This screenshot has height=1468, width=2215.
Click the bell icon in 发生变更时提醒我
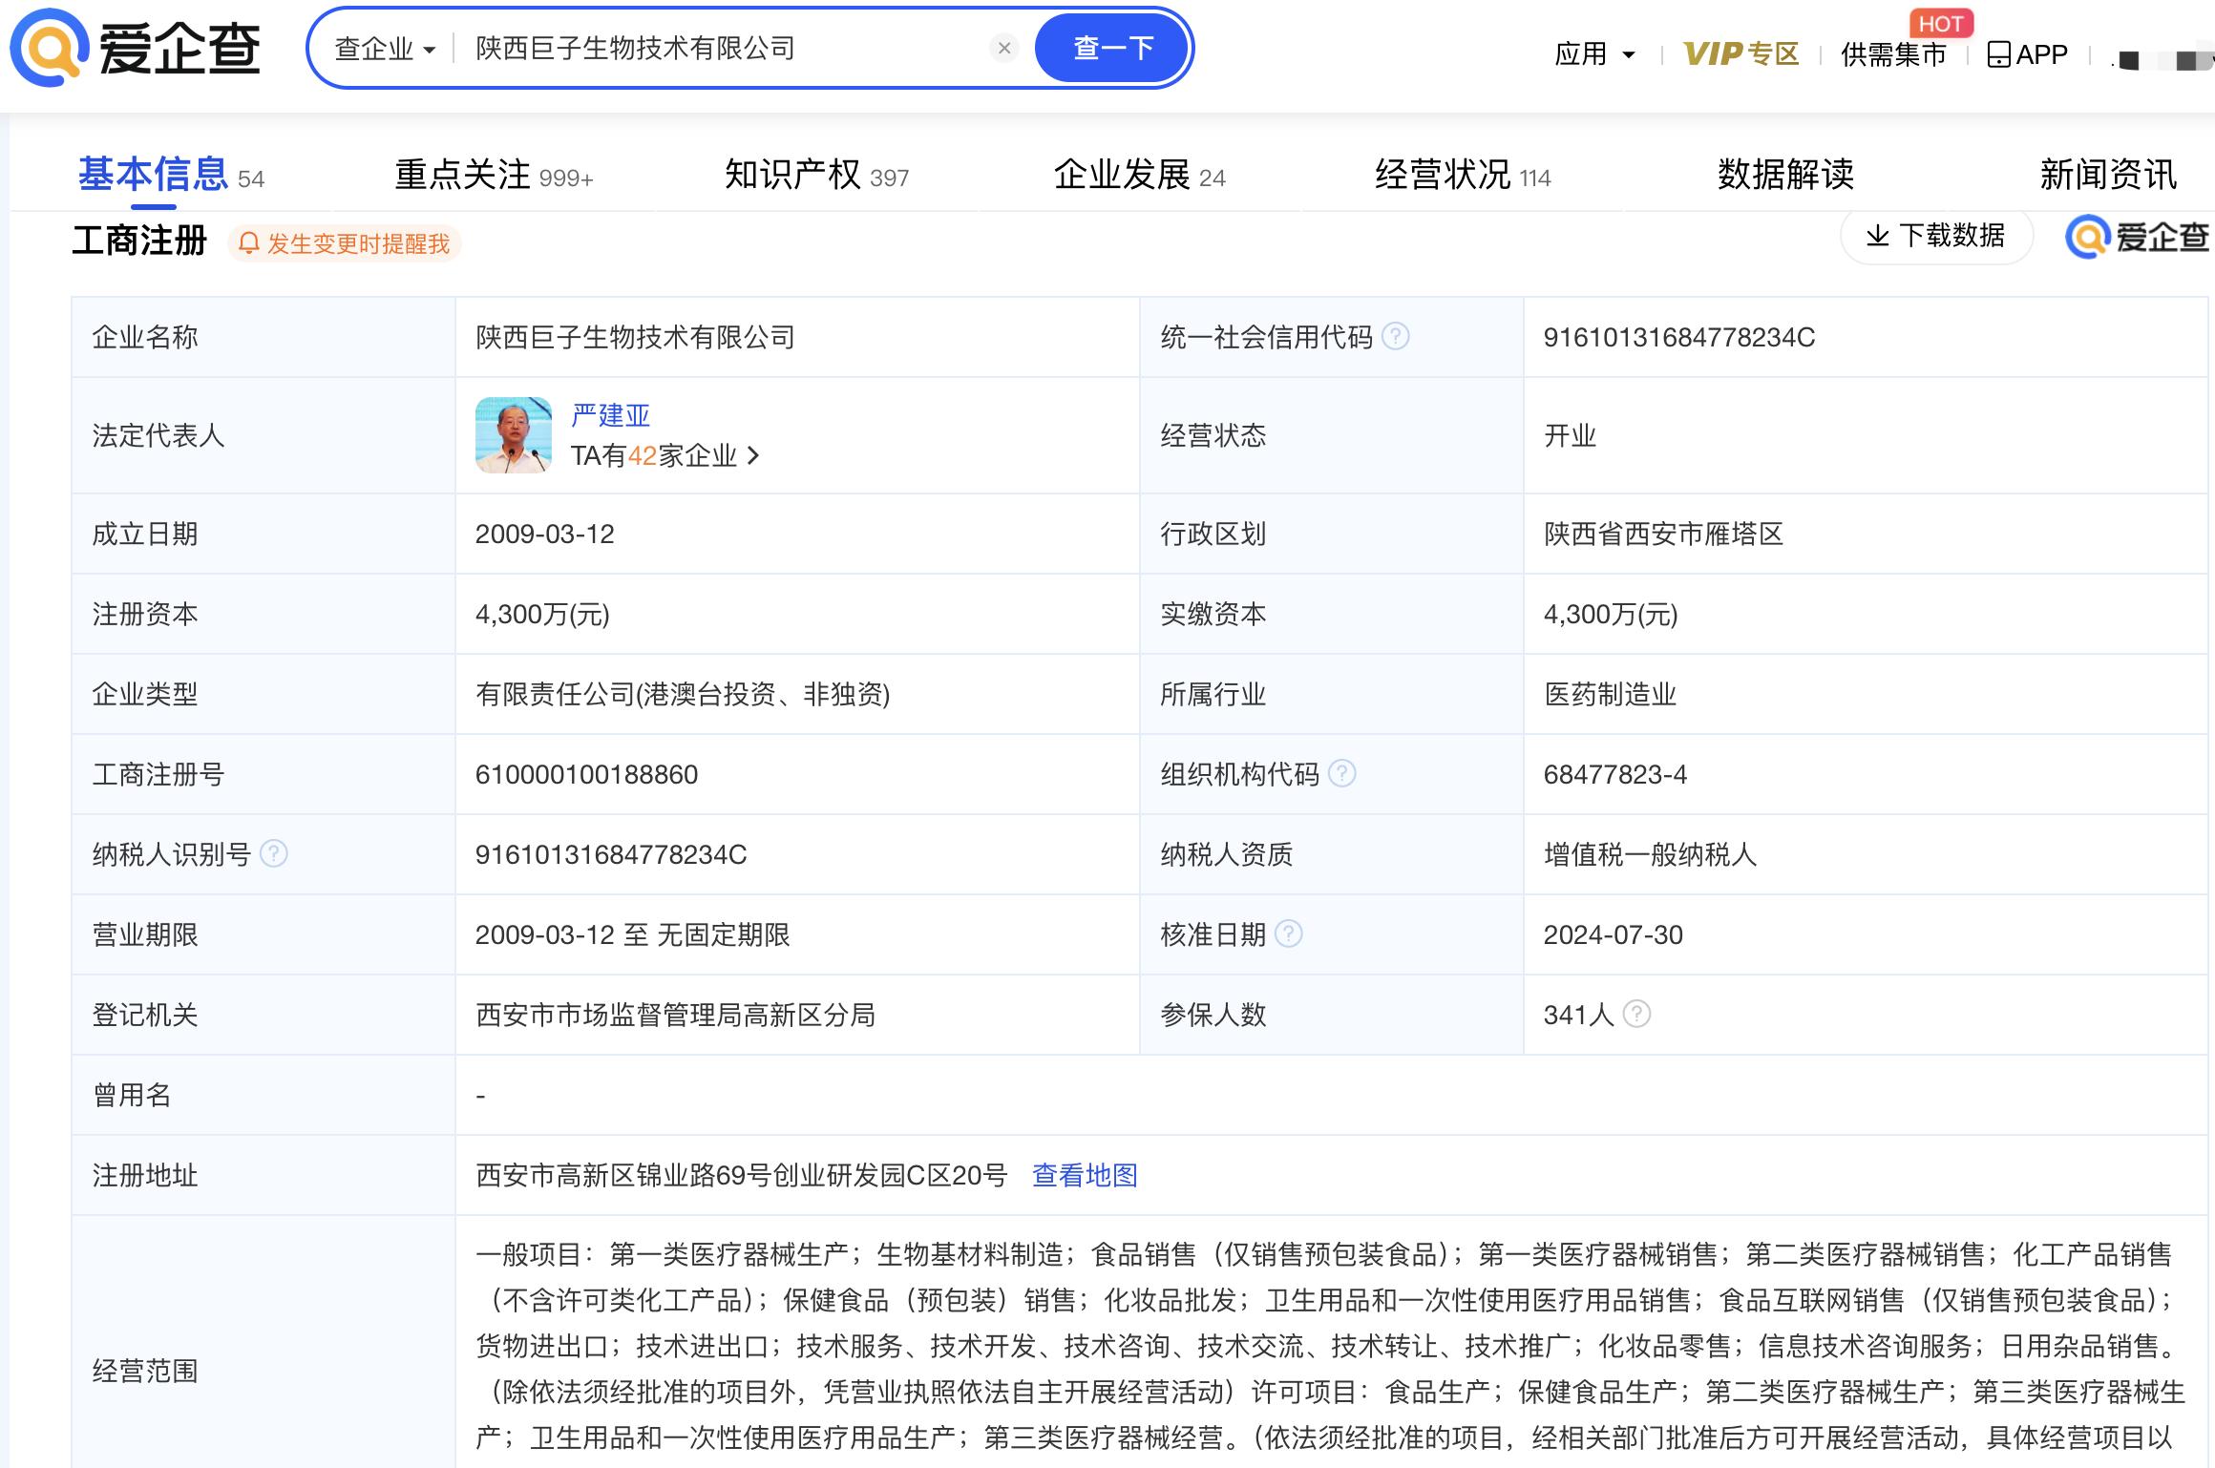[x=248, y=243]
